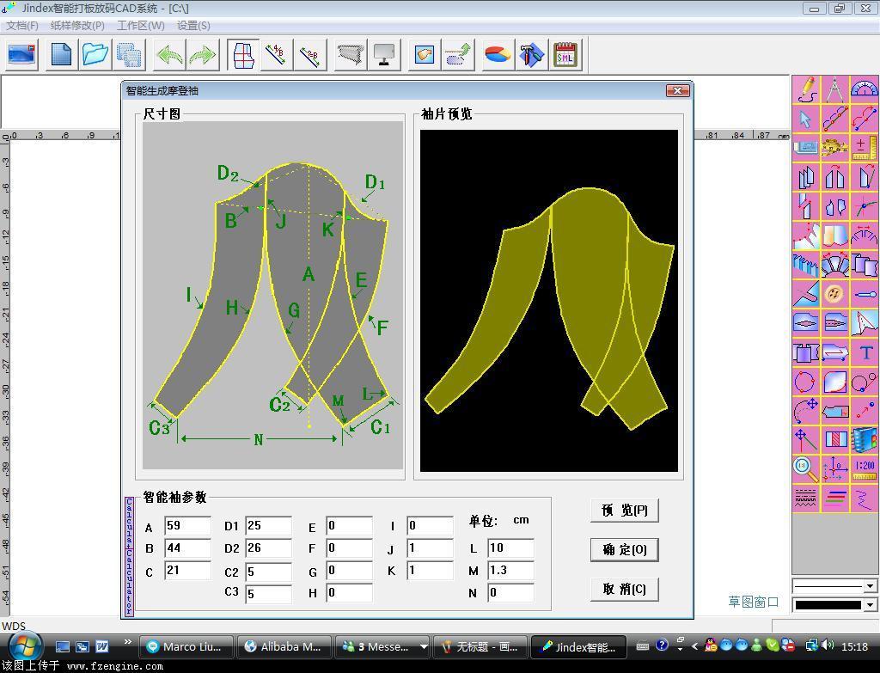Click the B parameter input field
The width and height of the screenshot is (880, 673).
coord(187,548)
